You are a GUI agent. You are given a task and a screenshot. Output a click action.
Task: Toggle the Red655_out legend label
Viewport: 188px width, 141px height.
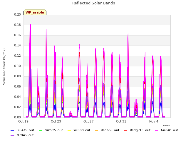(x=110, y=130)
